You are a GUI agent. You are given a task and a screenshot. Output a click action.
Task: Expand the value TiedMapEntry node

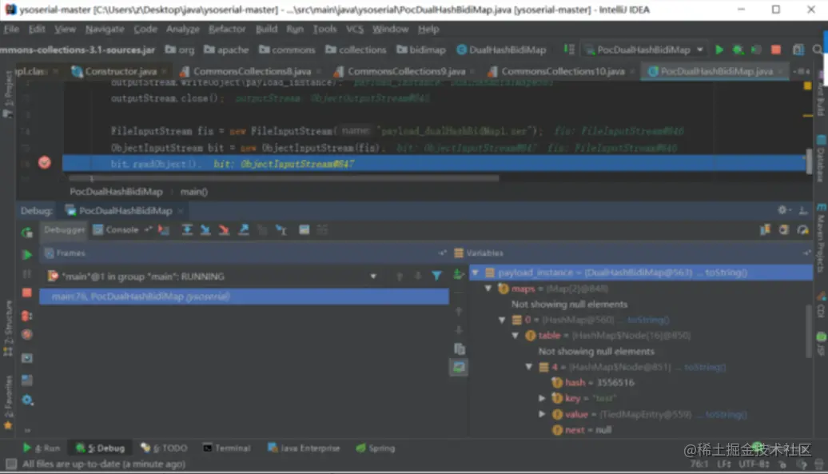pyautogui.click(x=542, y=414)
